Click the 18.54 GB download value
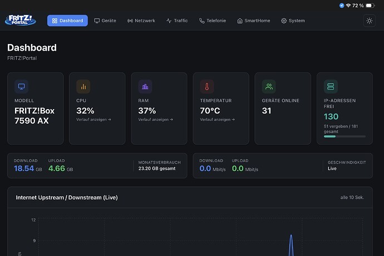Screen dimensions: 384x256 pos(28,168)
